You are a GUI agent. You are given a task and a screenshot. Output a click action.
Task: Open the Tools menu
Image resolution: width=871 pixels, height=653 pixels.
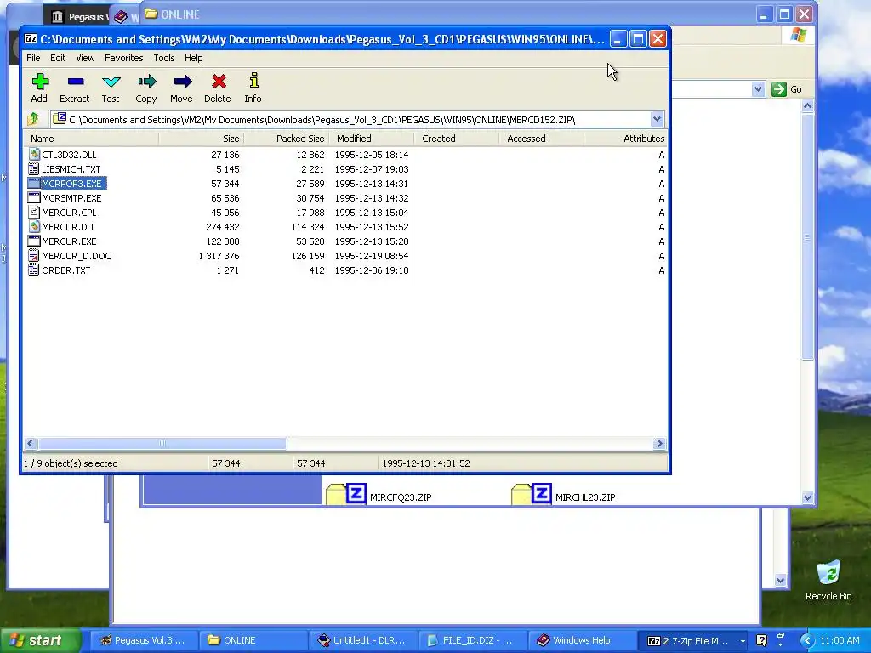[x=164, y=58]
